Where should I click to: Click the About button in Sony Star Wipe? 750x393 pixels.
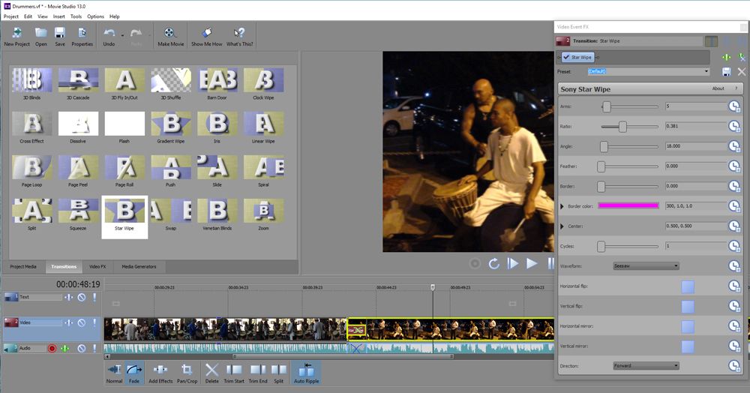click(x=718, y=88)
